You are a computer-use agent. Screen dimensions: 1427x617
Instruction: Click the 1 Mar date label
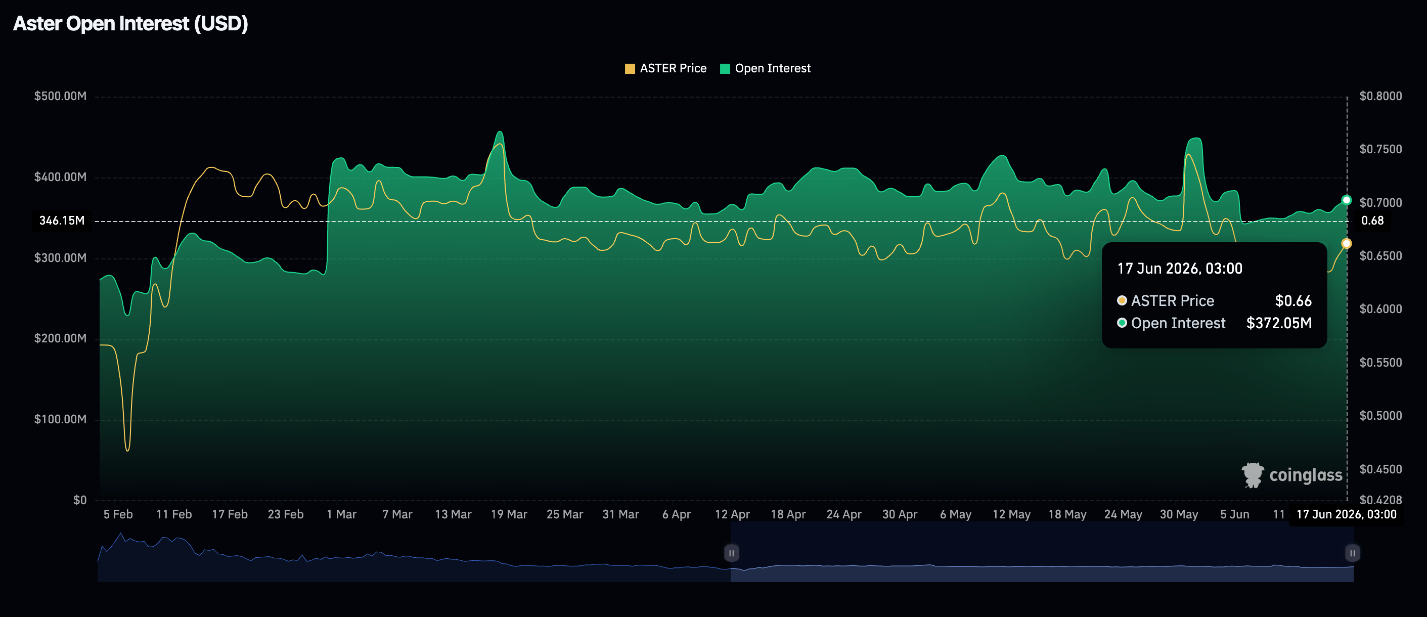pos(341,514)
